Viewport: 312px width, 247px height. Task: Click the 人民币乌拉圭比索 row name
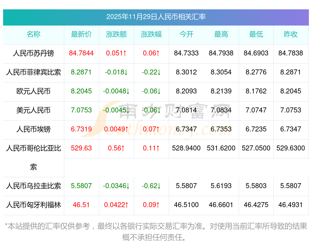pyautogui.click(x=33, y=186)
